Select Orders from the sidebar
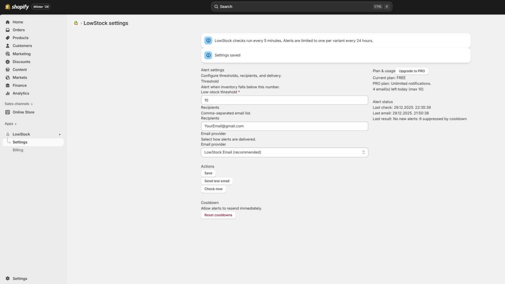505x284 pixels. coord(19,30)
